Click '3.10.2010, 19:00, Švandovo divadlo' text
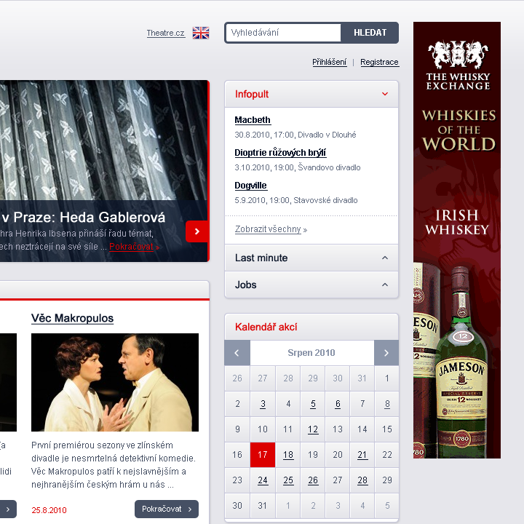The width and height of the screenshot is (524, 524). (x=298, y=167)
